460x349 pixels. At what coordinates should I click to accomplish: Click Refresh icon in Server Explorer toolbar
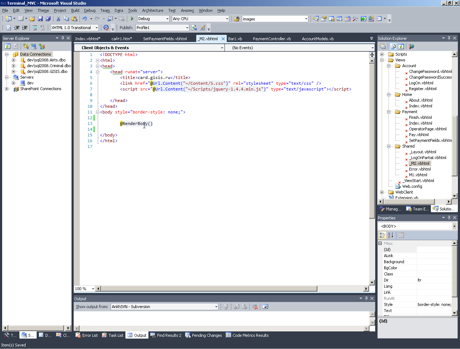pos(7,46)
